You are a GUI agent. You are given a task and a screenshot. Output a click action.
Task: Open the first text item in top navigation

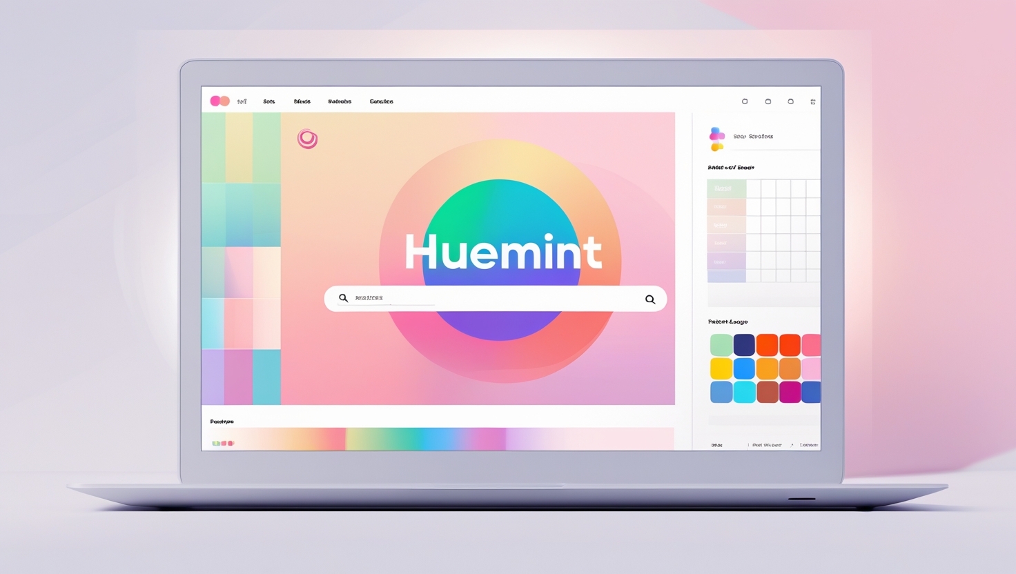pos(242,101)
